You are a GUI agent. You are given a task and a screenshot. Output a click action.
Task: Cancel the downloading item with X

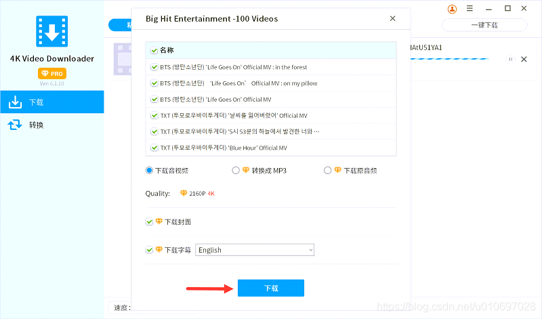click(x=524, y=59)
